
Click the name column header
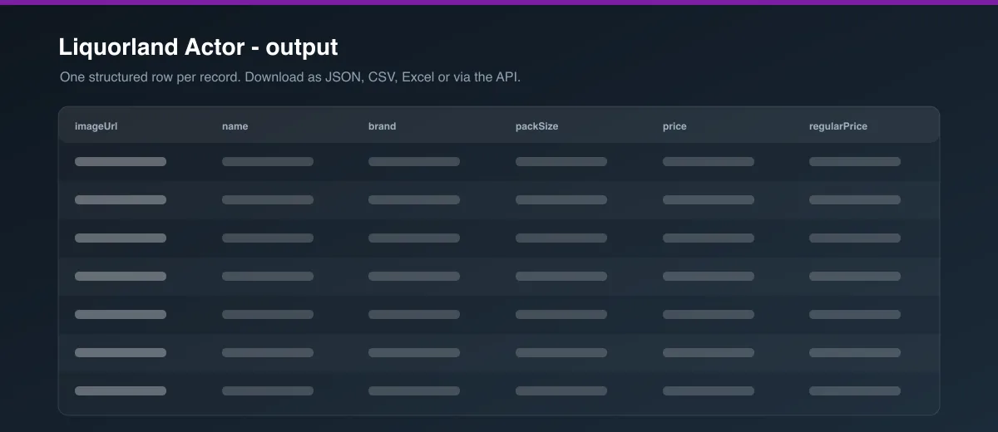[235, 126]
